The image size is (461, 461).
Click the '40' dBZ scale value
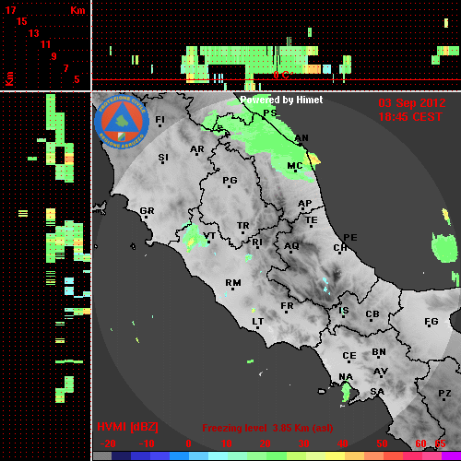click(x=342, y=443)
